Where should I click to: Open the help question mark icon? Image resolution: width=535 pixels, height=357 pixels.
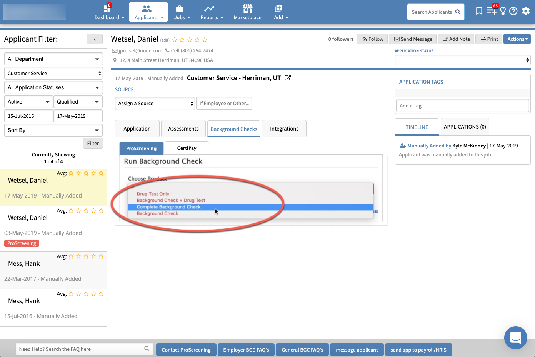tap(513, 12)
